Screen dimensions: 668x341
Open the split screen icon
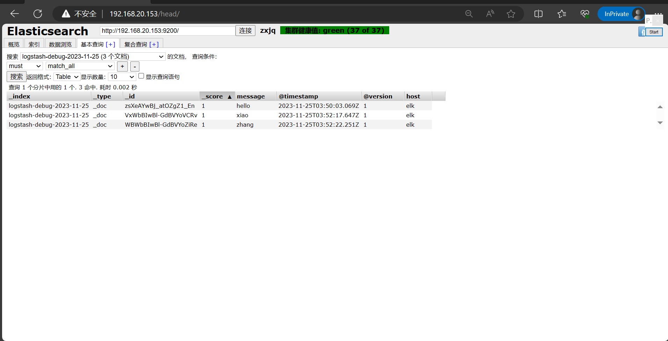click(x=538, y=14)
